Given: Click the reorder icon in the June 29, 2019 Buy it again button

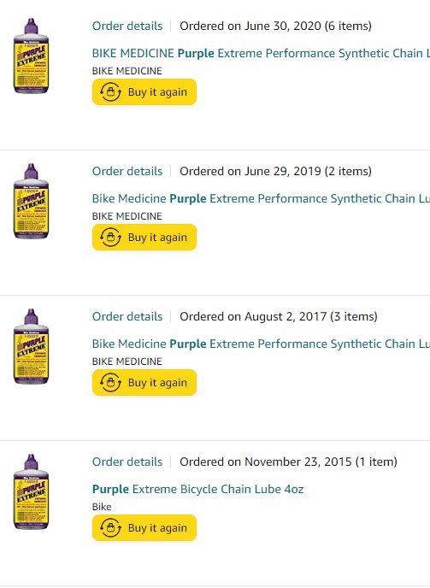Looking at the screenshot, I should [110, 237].
